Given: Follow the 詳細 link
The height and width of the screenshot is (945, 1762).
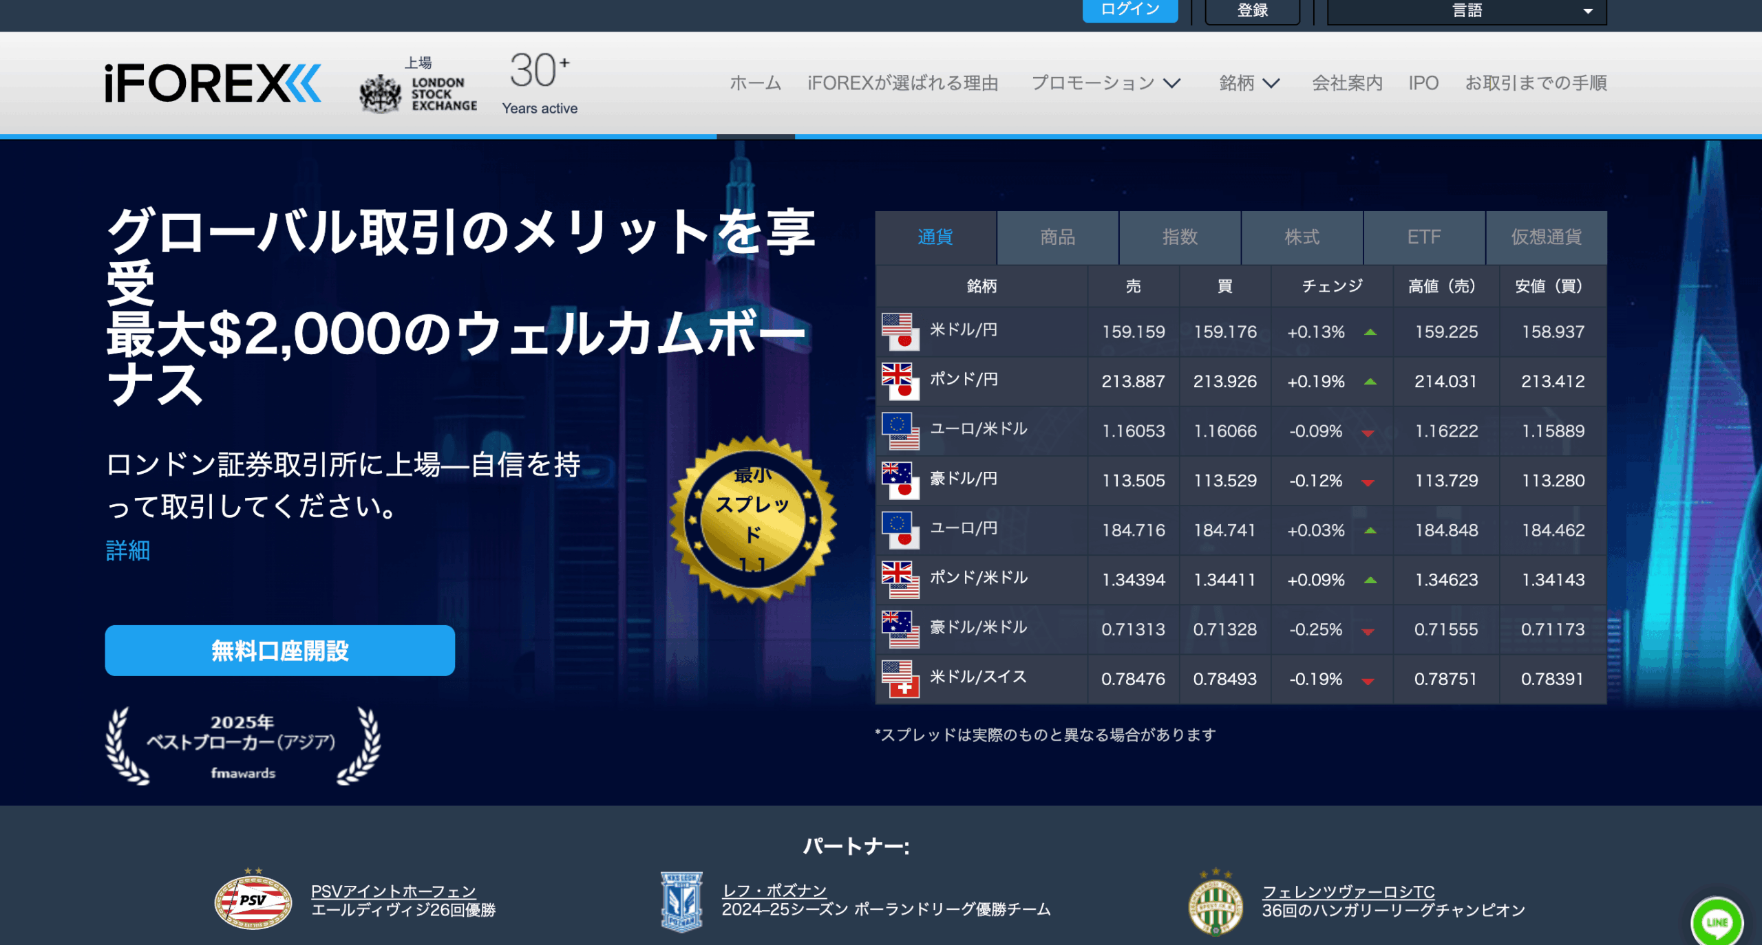Looking at the screenshot, I should click(128, 550).
